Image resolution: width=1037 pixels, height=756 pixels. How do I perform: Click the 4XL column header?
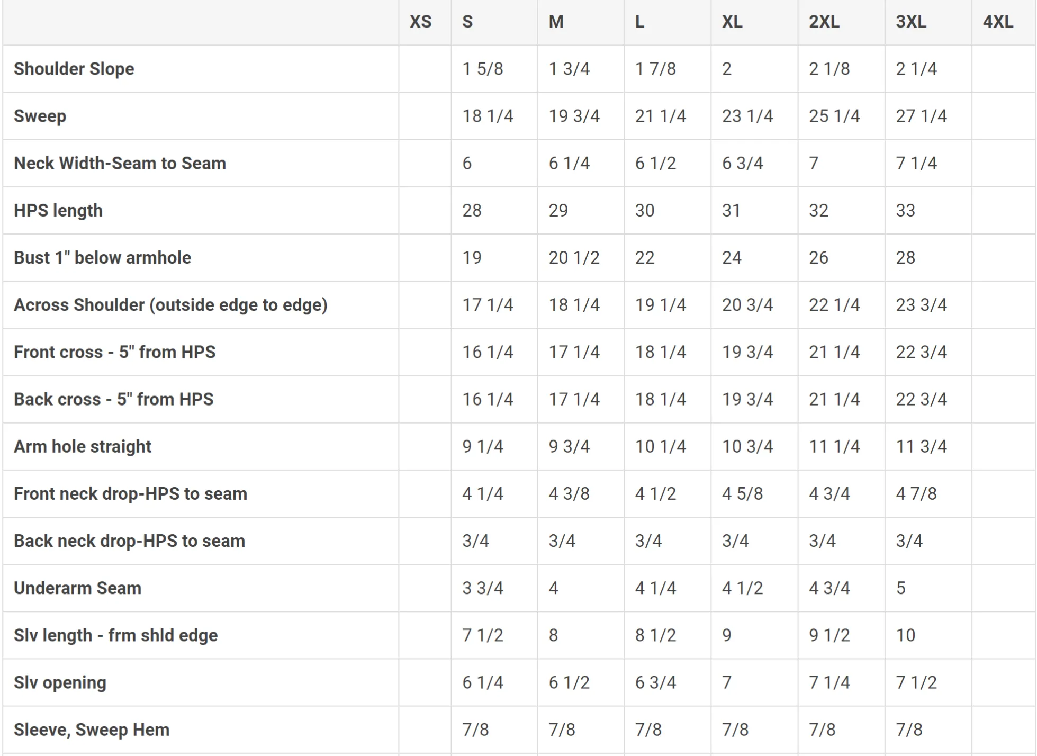(x=998, y=22)
